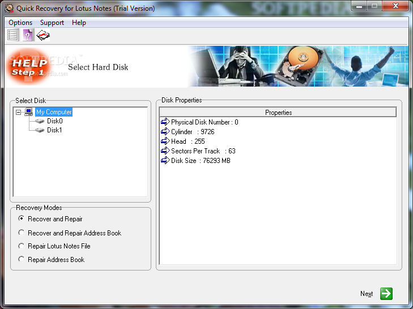The image size is (413, 309).
Task: Click the application icon in title bar
Action: click(9, 8)
